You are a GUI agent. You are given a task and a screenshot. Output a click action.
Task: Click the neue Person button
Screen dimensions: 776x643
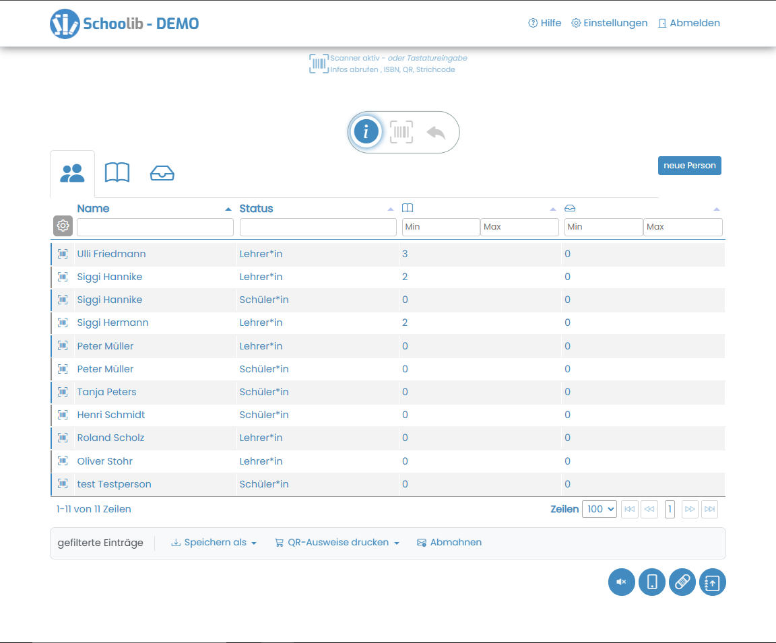689,166
